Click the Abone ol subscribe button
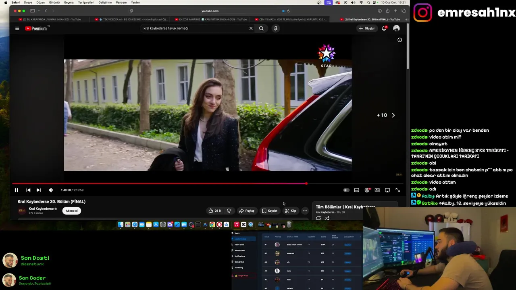516x290 pixels. [72, 211]
